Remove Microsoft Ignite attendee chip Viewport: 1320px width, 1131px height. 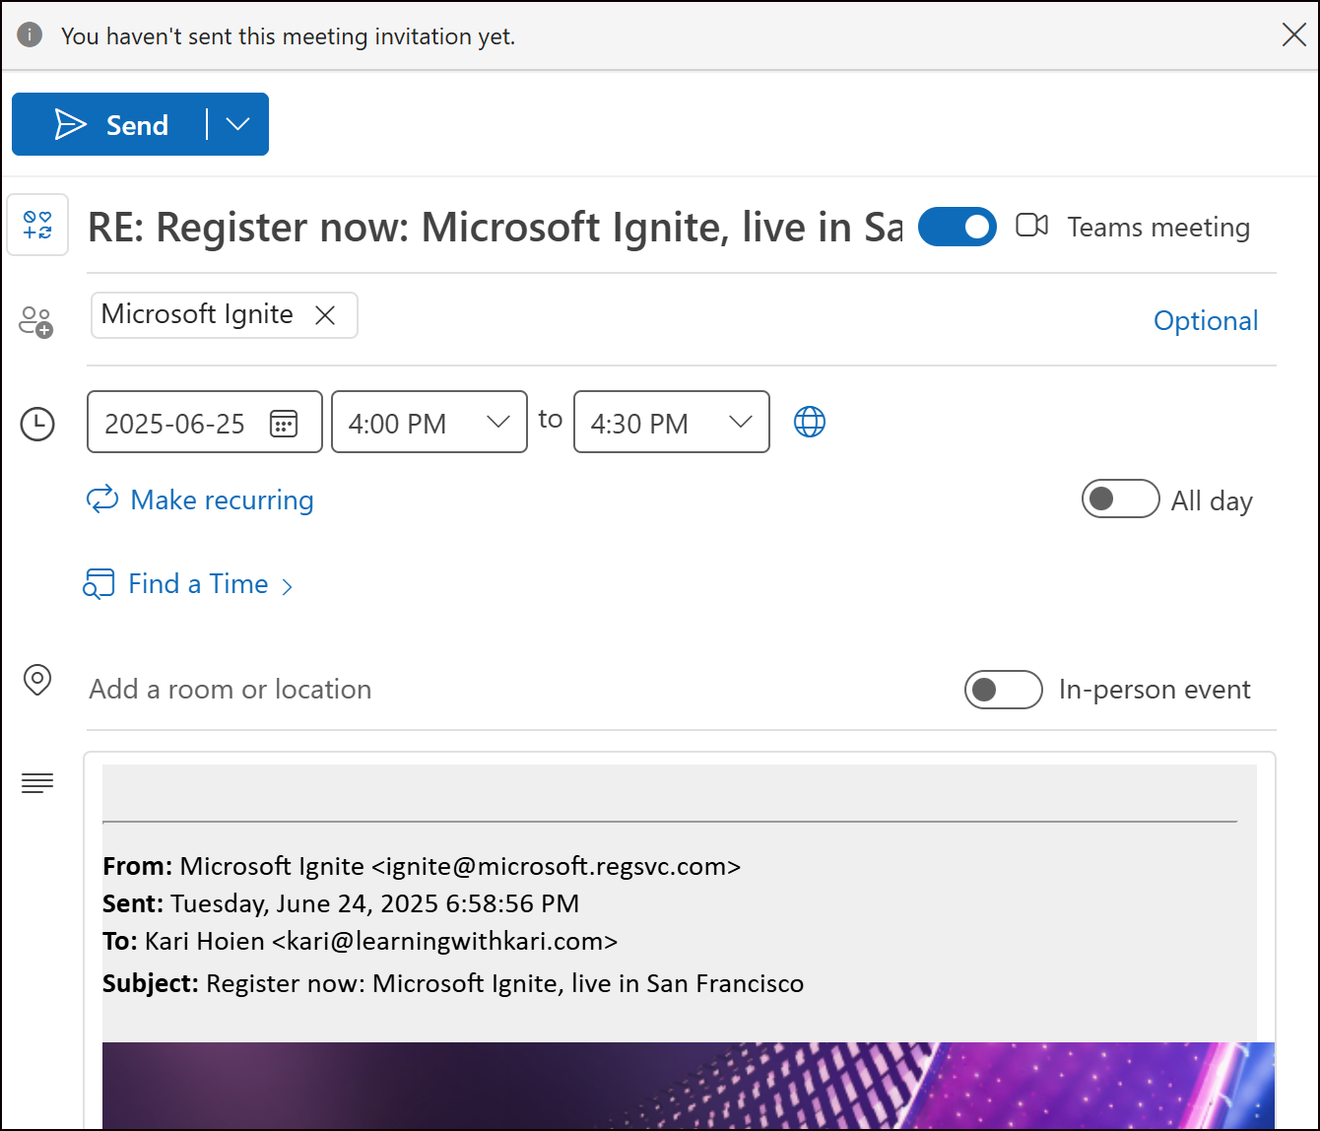point(324,315)
